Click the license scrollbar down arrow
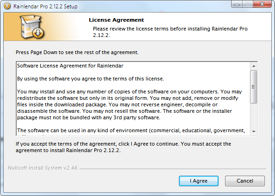This screenshot has width=275, height=196. [x=254, y=131]
